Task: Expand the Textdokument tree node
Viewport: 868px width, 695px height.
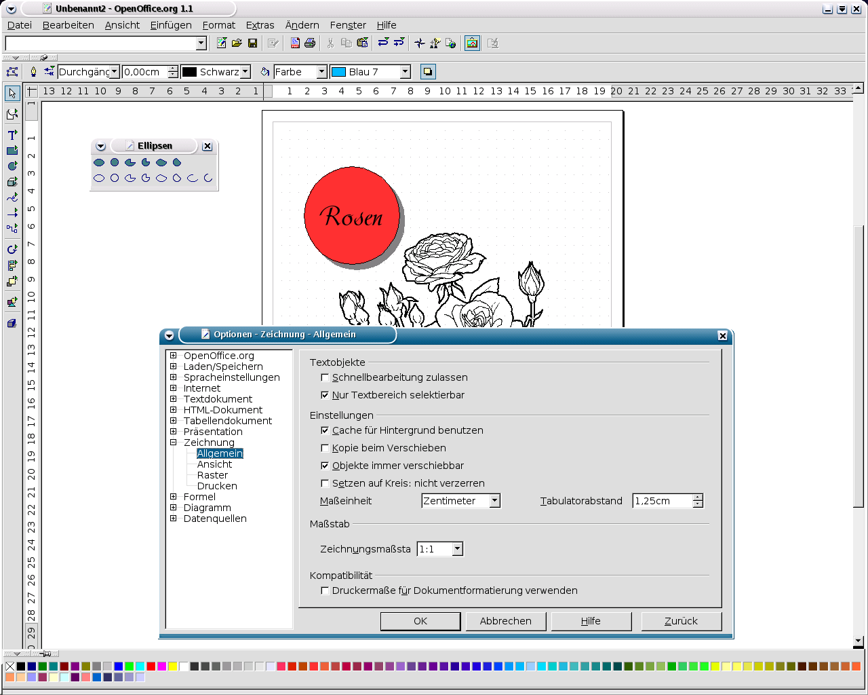Action: [x=174, y=399]
